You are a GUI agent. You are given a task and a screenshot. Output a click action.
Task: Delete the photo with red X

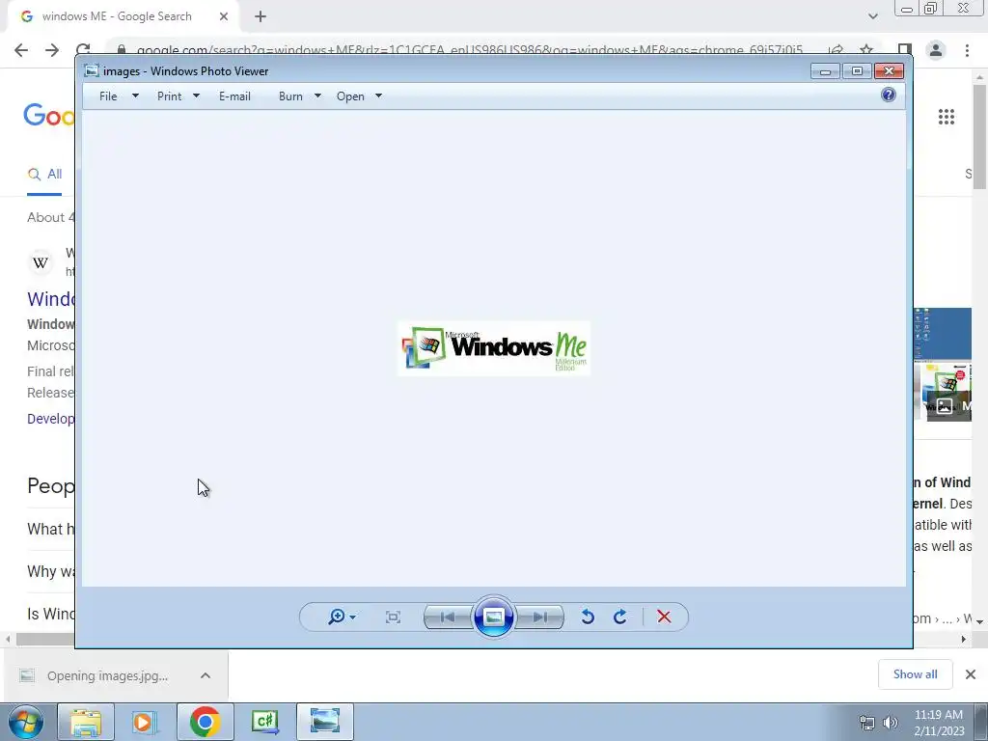[664, 617]
